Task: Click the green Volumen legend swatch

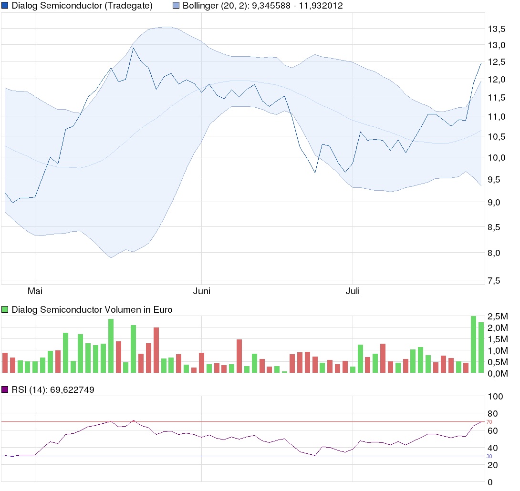Action: click(5, 309)
